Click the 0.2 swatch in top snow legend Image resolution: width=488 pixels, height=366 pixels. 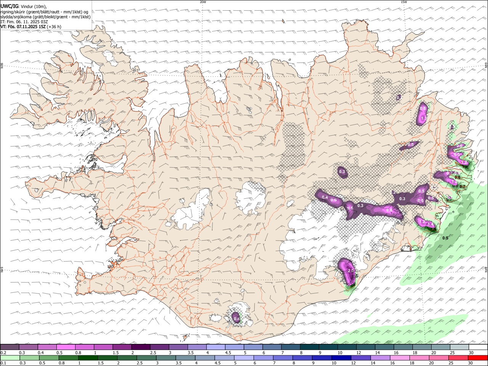tap(10, 347)
